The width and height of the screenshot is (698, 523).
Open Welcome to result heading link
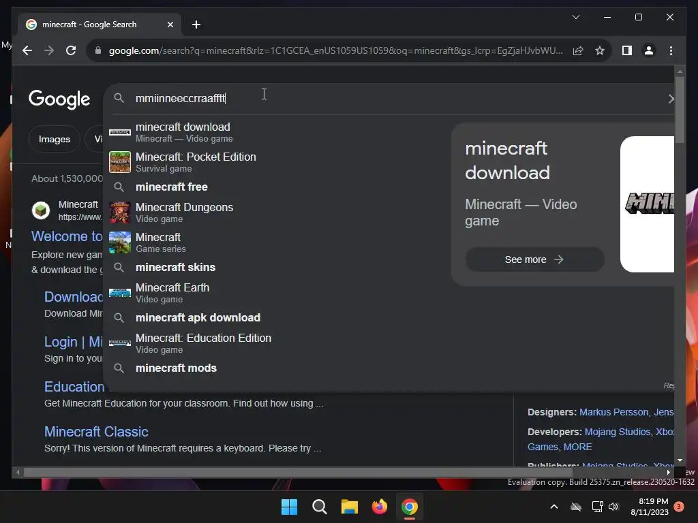[x=67, y=236]
